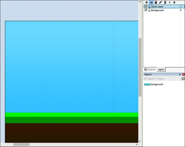185x147 pixels.
Task: Delete layer with the trash can icon
Action: click(x=165, y=2)
